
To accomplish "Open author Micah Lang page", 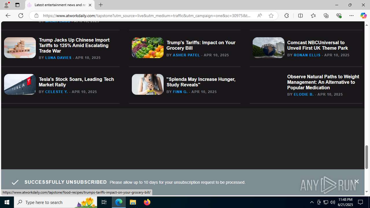I will [58, 21].
